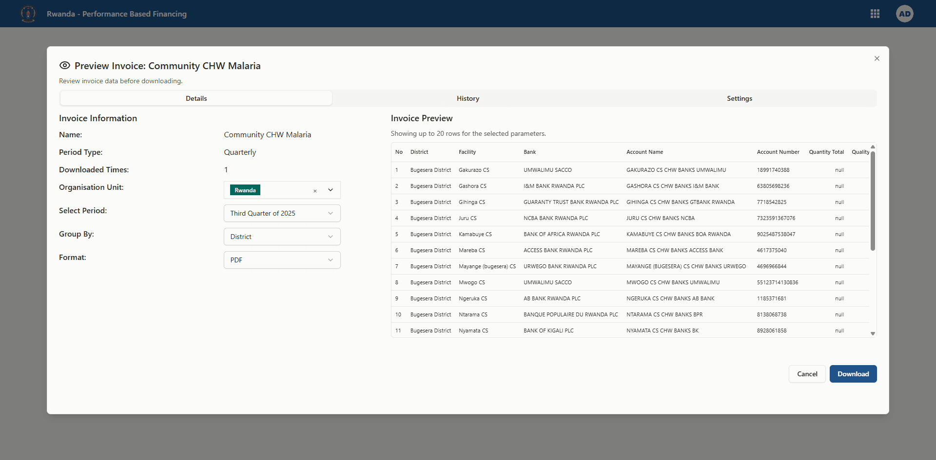Click the Rwanda coat of arms logo
The height and width of the screenshot is (460, 936).
(x=28, y=13)
